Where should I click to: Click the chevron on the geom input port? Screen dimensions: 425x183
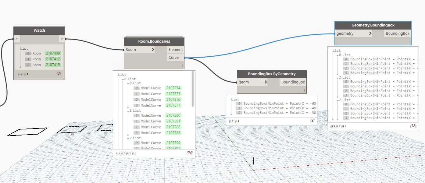pyautogui.click(x=266, y=82)
